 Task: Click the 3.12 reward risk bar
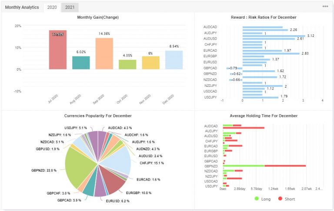coord(274,36)
